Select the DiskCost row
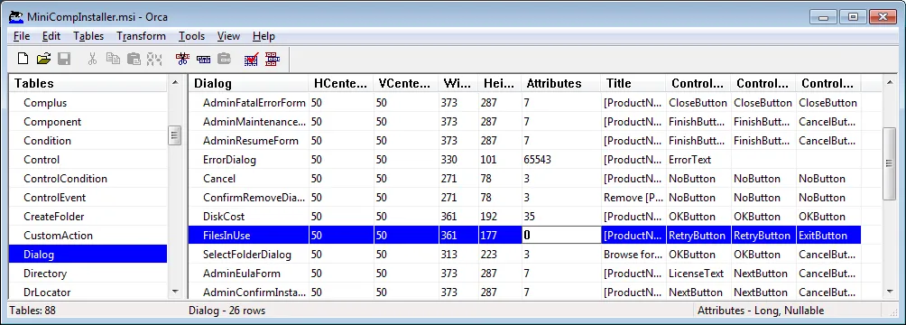Viewport: 906px width, 325px height. point(524,217)
